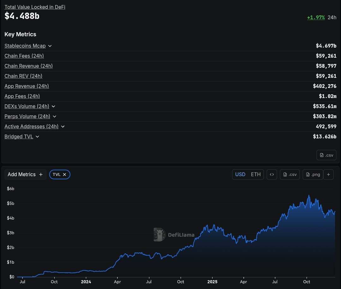Click the plus icon beside the .png export
341x289 pixels.
coord(328,174)
